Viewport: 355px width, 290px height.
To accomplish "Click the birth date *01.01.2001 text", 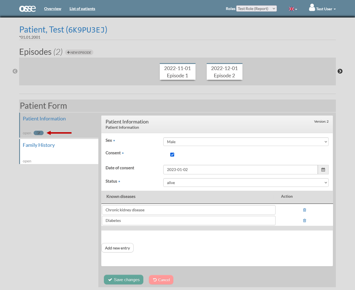I will coord(30,37).
